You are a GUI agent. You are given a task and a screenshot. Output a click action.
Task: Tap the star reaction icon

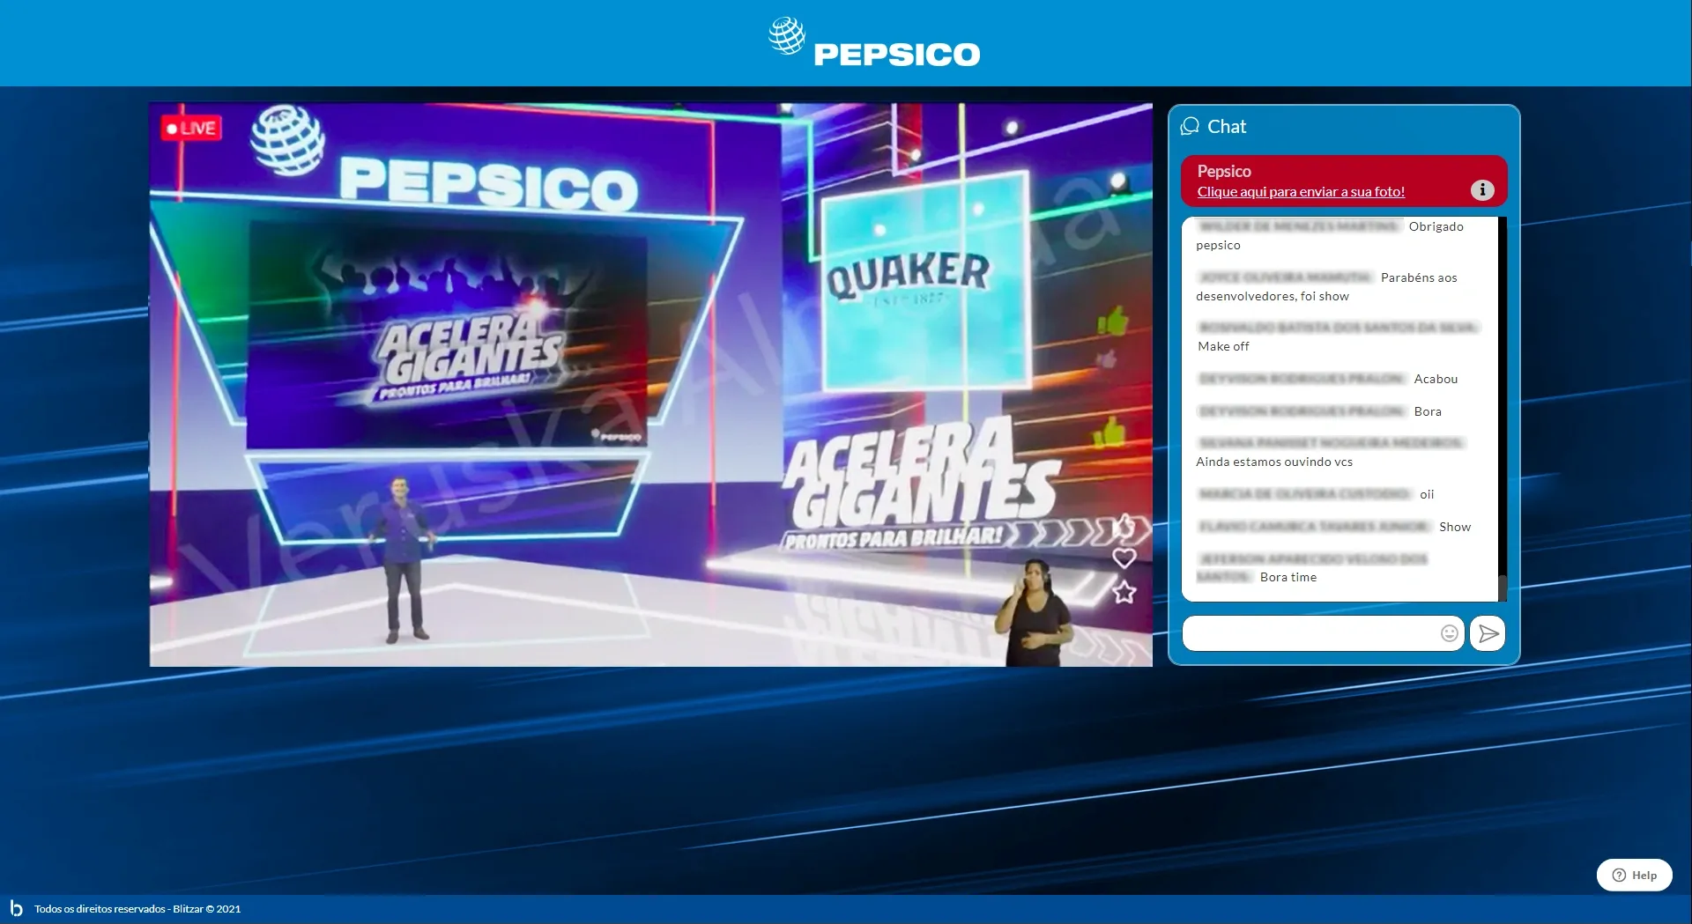(x=1124, y=592)
